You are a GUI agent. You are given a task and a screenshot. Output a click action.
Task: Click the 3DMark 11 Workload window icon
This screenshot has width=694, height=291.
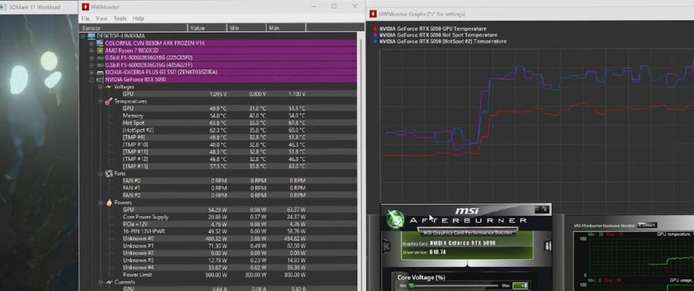tap(4, 7)
